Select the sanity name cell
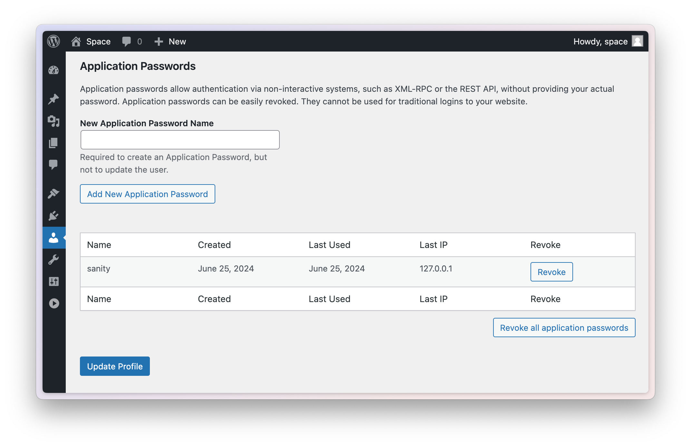The image size is (691, 447). tap(99, 269)
